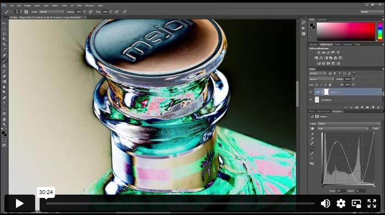Image resolution: width=385 pixels, height=215 pixels.
Task: Click the hue spectrum slider in Color panel
Action: point(380,31)
